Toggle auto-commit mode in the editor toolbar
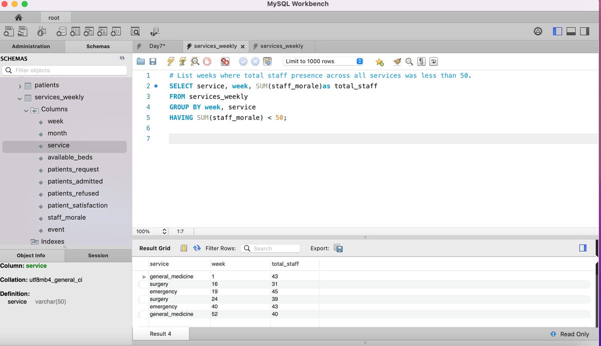 [267, 61]
